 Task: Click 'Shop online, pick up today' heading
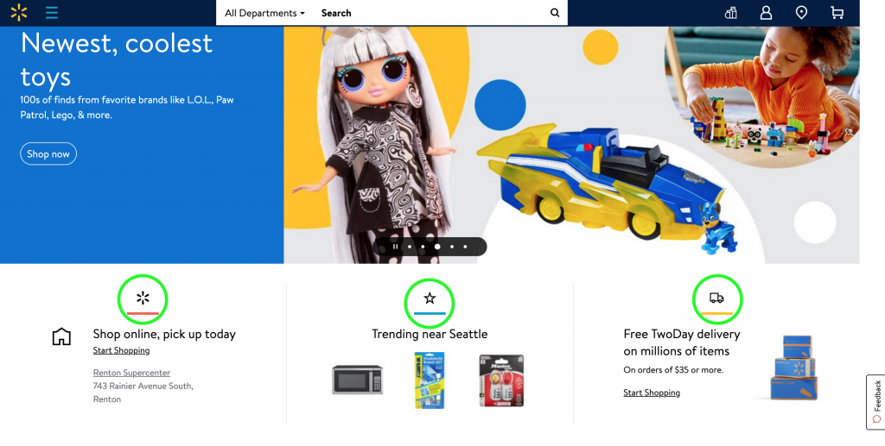click(x=164, y=334)
